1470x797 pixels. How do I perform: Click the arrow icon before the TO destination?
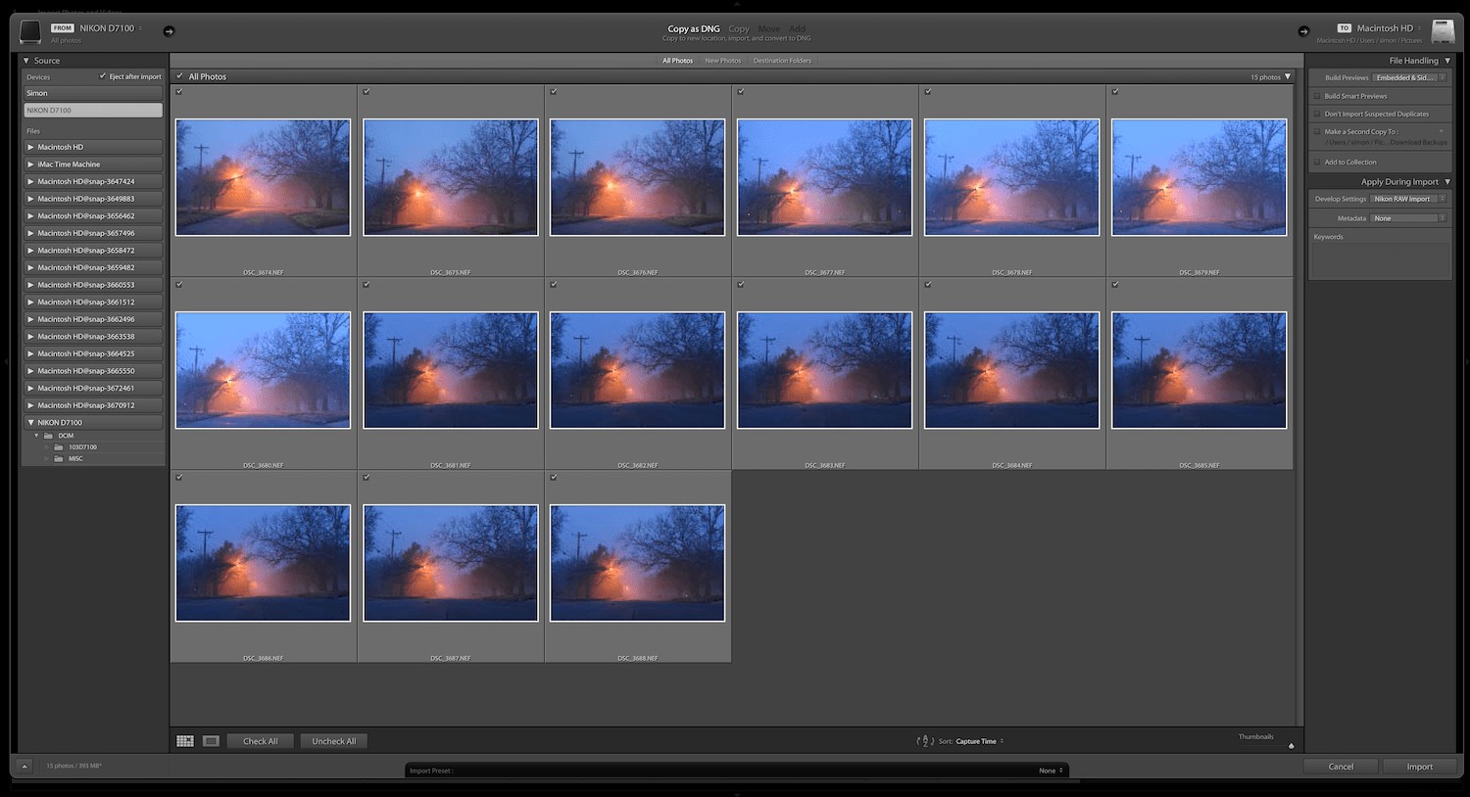pos(1303,30)
